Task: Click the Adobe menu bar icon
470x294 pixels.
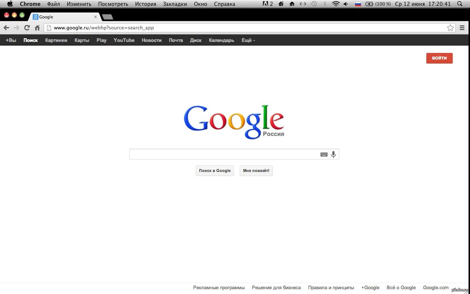Action: click(268, 4)
